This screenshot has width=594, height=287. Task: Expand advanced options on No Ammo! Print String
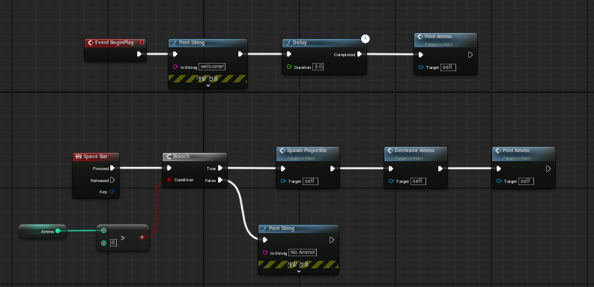[x=298, y=271]
